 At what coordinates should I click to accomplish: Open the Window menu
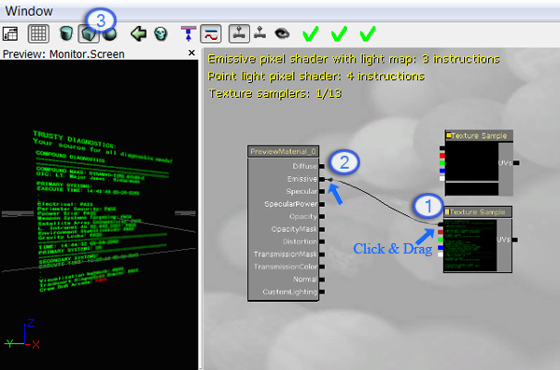pos(29,11)
